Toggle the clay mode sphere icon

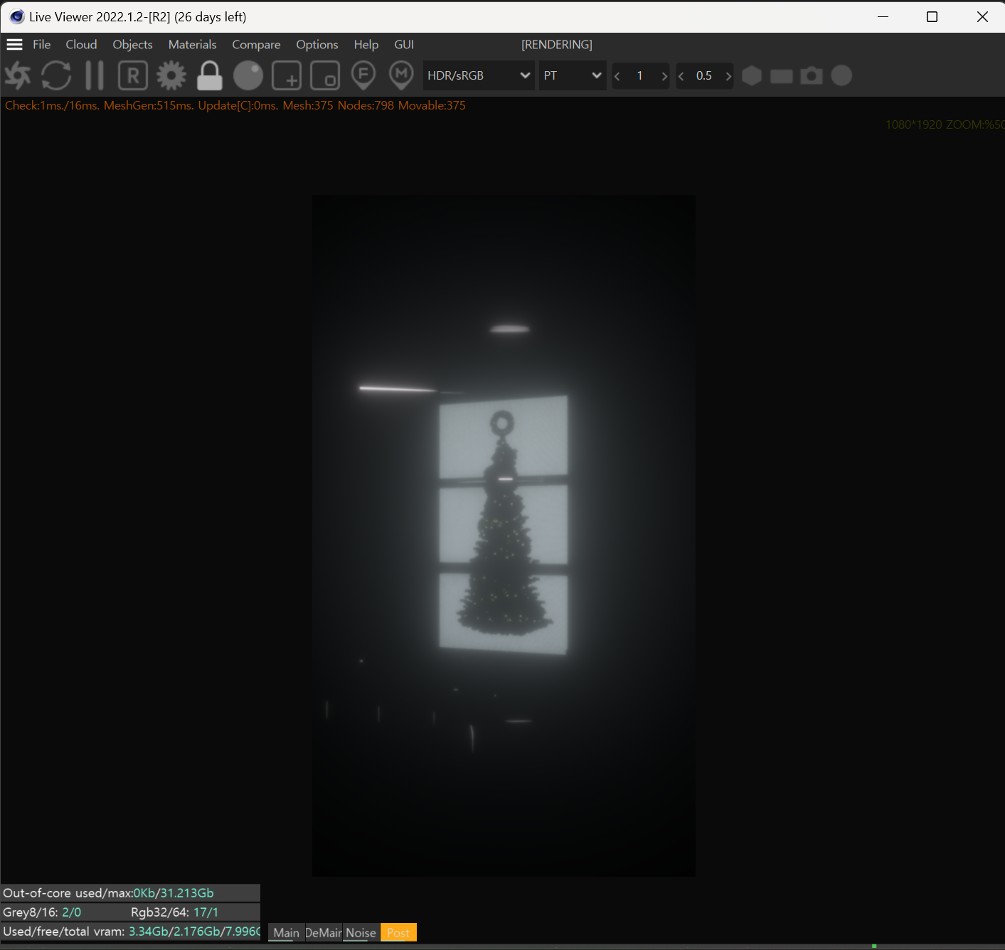[248, 75]
